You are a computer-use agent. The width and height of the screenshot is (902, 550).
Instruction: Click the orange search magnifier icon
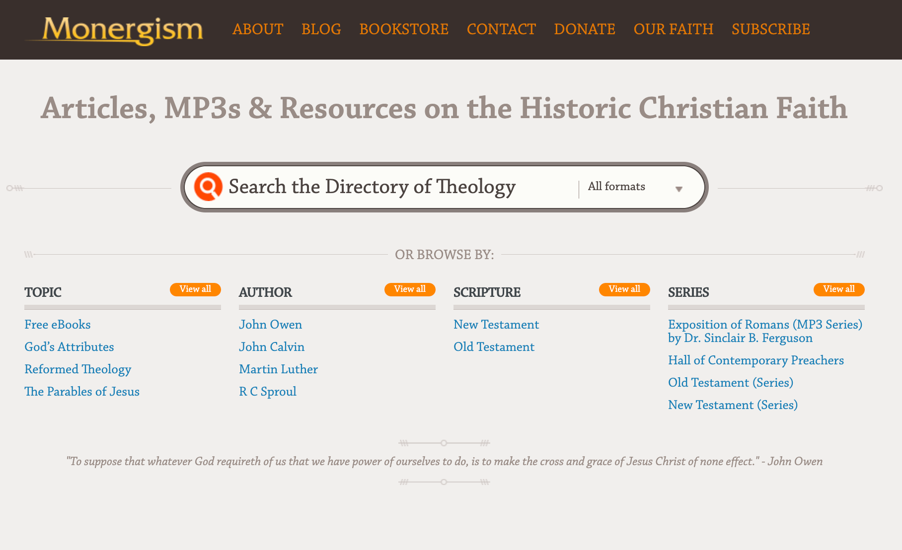pyautogui.click(x=208, y=187)
